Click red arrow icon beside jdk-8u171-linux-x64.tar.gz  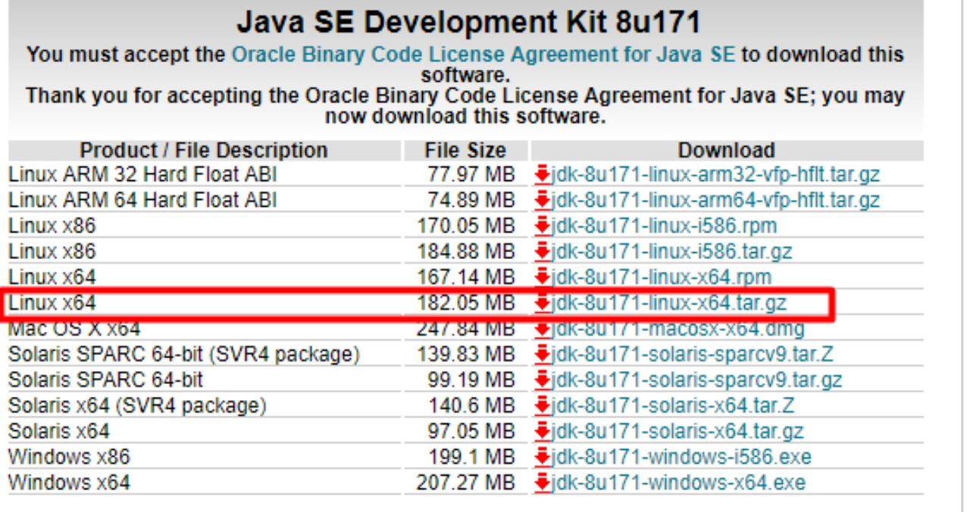point(542,304)
